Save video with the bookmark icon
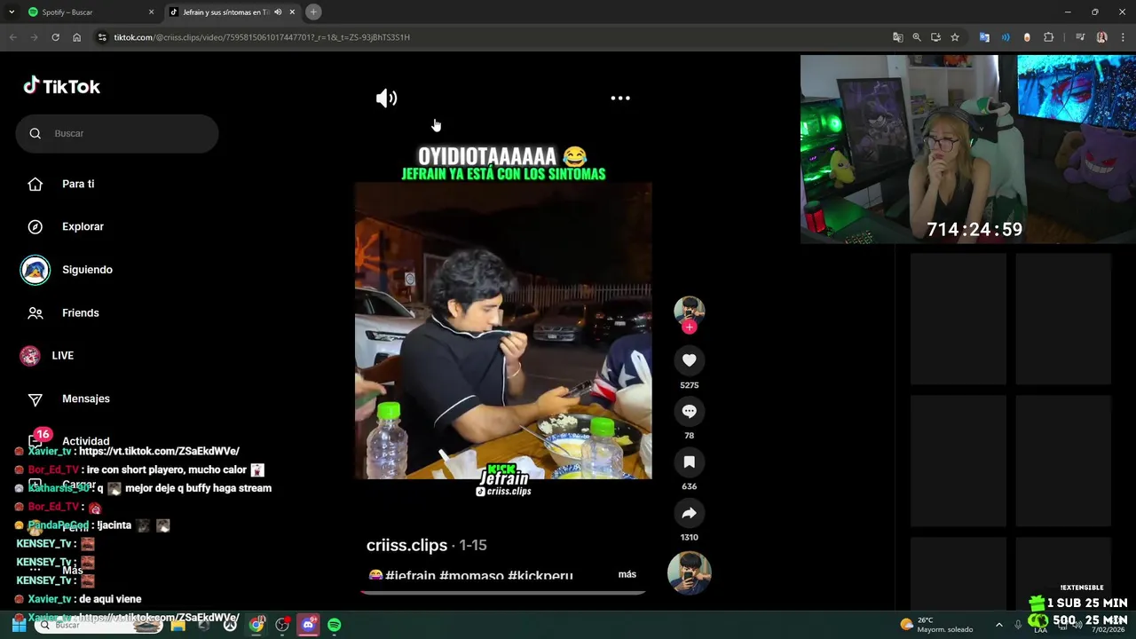 coord(690,461)
